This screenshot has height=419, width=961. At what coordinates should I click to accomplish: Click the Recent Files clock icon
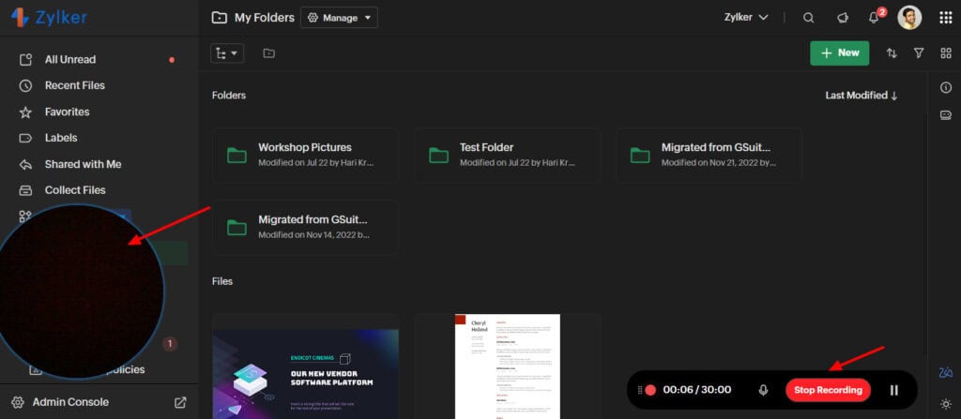click(25, 85)
